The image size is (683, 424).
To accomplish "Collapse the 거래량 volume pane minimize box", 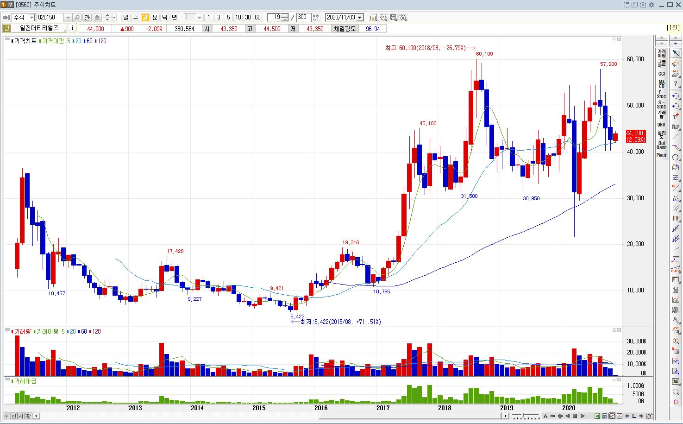I will pyautogui.click(x=614, y=330).
